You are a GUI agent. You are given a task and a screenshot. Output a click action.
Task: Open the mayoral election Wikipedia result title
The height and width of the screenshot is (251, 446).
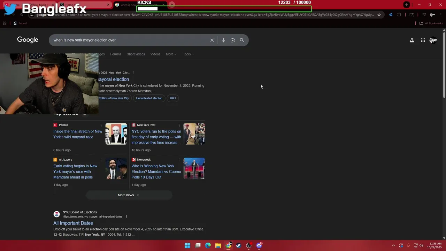tap(114, 79)
